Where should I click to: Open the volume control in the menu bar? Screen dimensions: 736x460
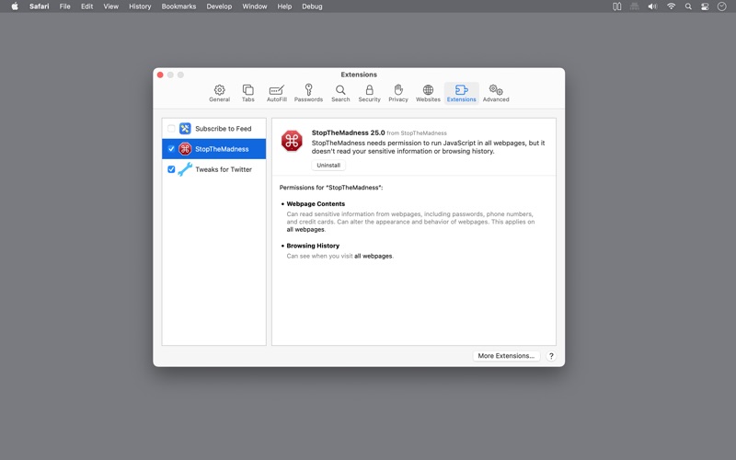click(652, 6)
